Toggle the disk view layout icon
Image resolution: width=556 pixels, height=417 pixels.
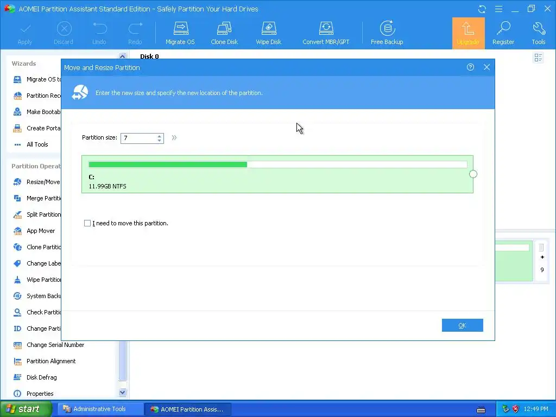coord(538,58)
